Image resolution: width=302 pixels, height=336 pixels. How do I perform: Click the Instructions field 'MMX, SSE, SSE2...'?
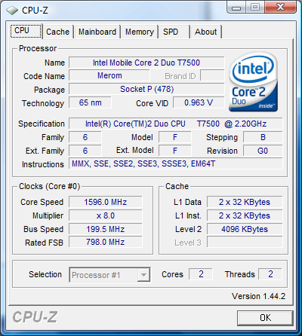[x=176, y=163]
